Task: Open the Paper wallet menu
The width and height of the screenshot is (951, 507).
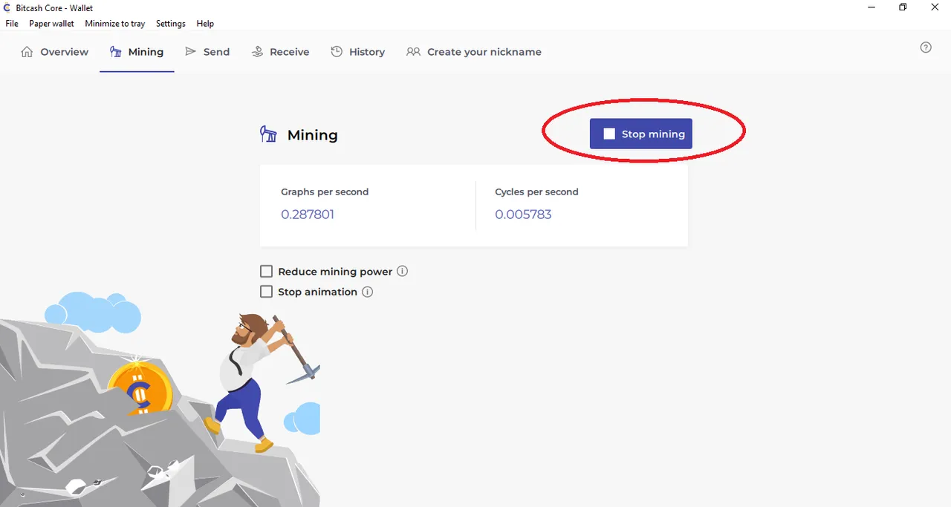Action: (52, 24)
